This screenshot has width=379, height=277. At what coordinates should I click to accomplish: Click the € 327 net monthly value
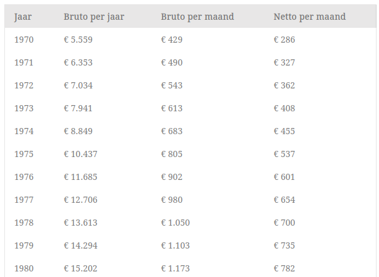tap(284, 62)
